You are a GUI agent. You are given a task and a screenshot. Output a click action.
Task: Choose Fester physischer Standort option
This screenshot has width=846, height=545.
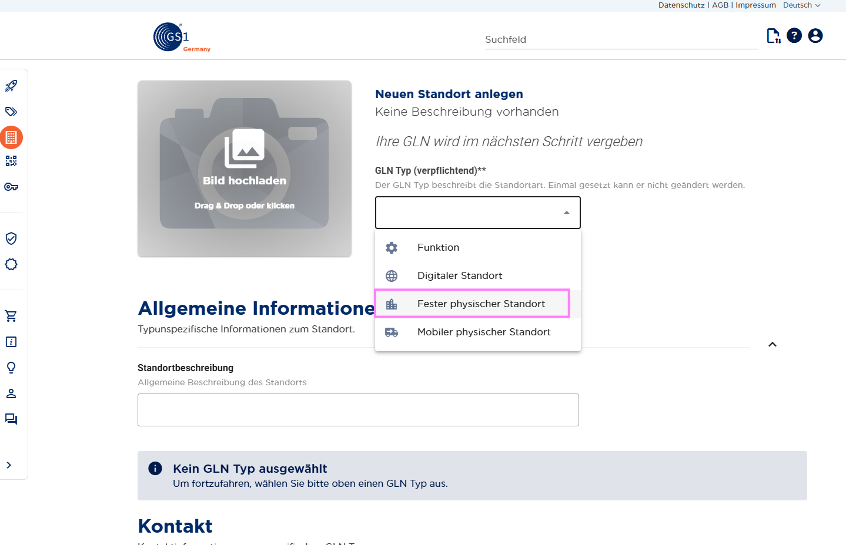478,304
